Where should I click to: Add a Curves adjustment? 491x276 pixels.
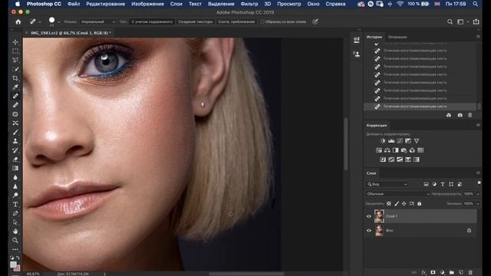click(x=400, y=141)
